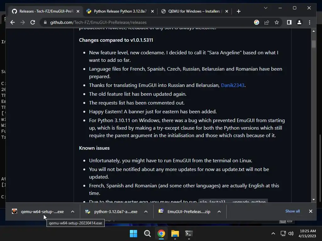
Task: Expand options for qemu-w64-setup download
Action: coord(73,212)
